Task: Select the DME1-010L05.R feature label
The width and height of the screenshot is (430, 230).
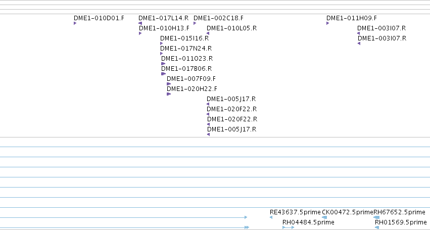Action: (232, 28)
